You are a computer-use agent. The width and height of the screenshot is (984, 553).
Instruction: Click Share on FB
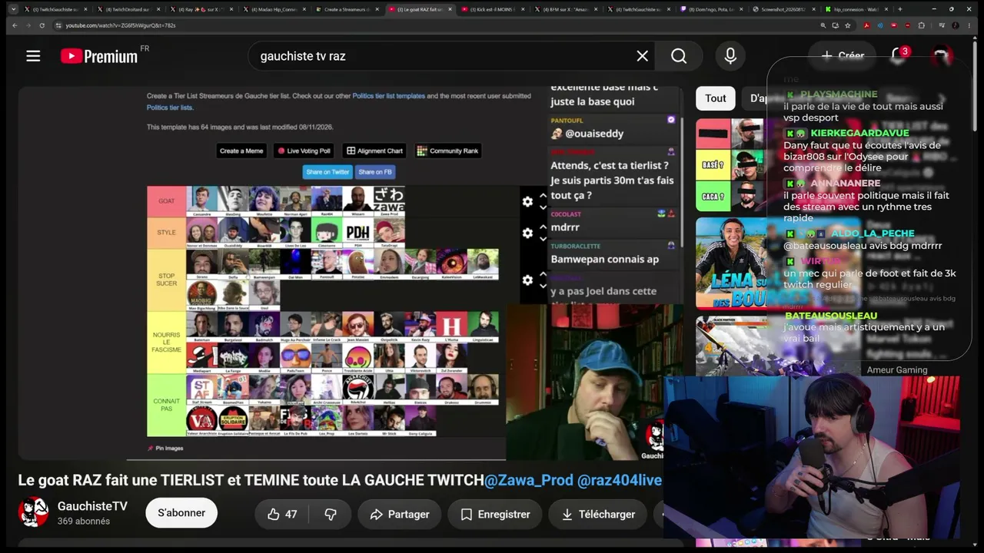(375, 172)
